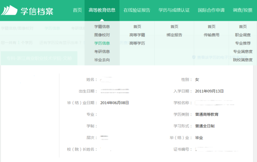Open 绑定报告 submenu entry
The width and height of the screenshot is (257, 162).
(x=174, y=35)
